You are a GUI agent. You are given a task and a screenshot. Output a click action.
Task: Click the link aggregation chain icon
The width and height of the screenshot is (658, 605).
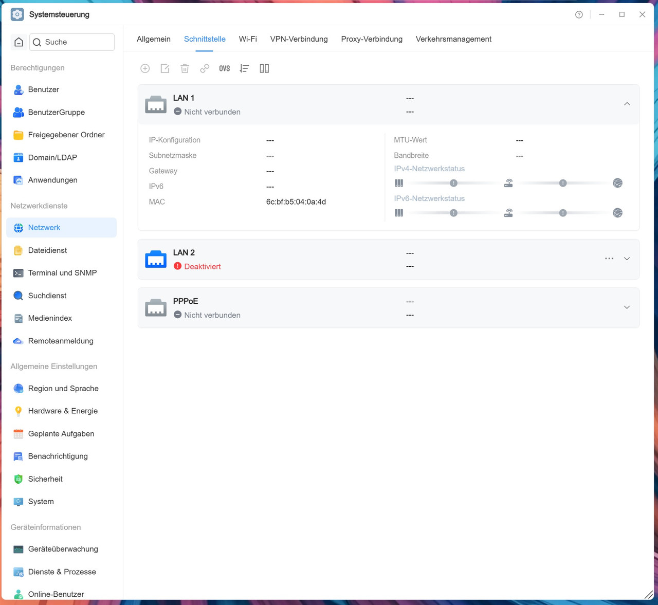[x=205, y=68]
